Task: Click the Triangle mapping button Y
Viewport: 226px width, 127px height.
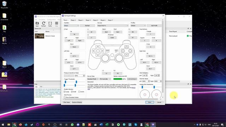Action: click(x=151, y=34)
